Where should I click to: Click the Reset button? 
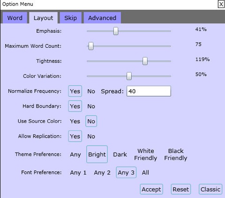(181, 189)
